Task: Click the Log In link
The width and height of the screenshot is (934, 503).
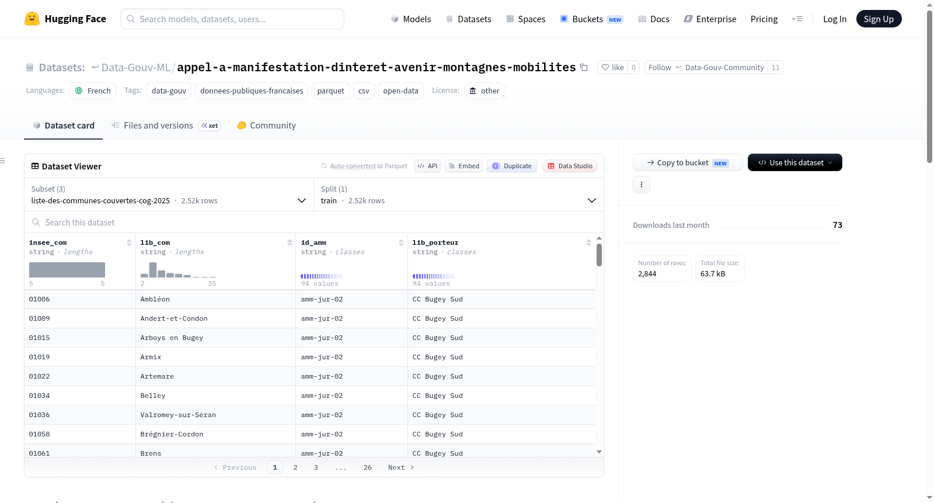Action: tap(835, 19)
